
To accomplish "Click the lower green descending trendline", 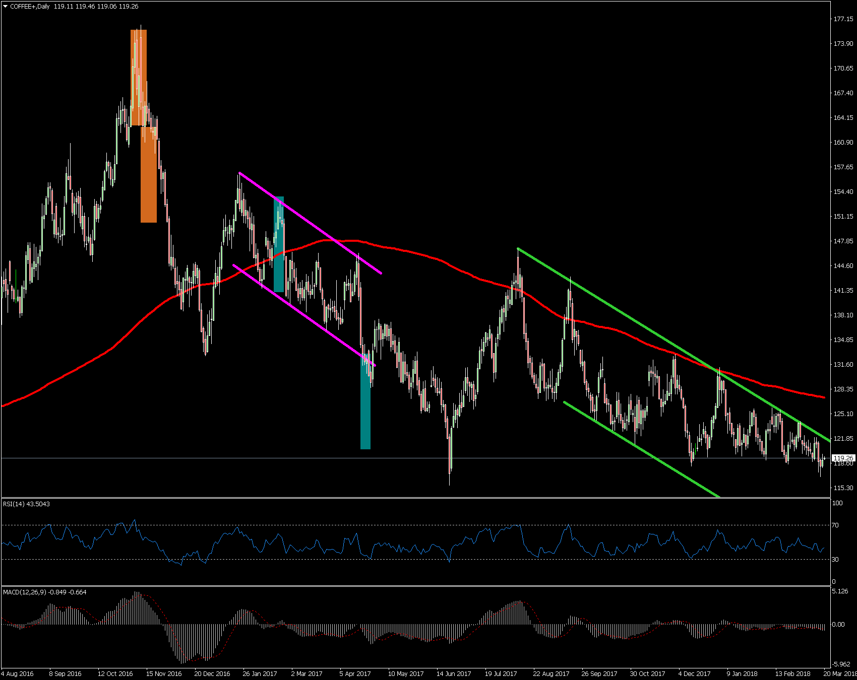I will coord(640,449).
